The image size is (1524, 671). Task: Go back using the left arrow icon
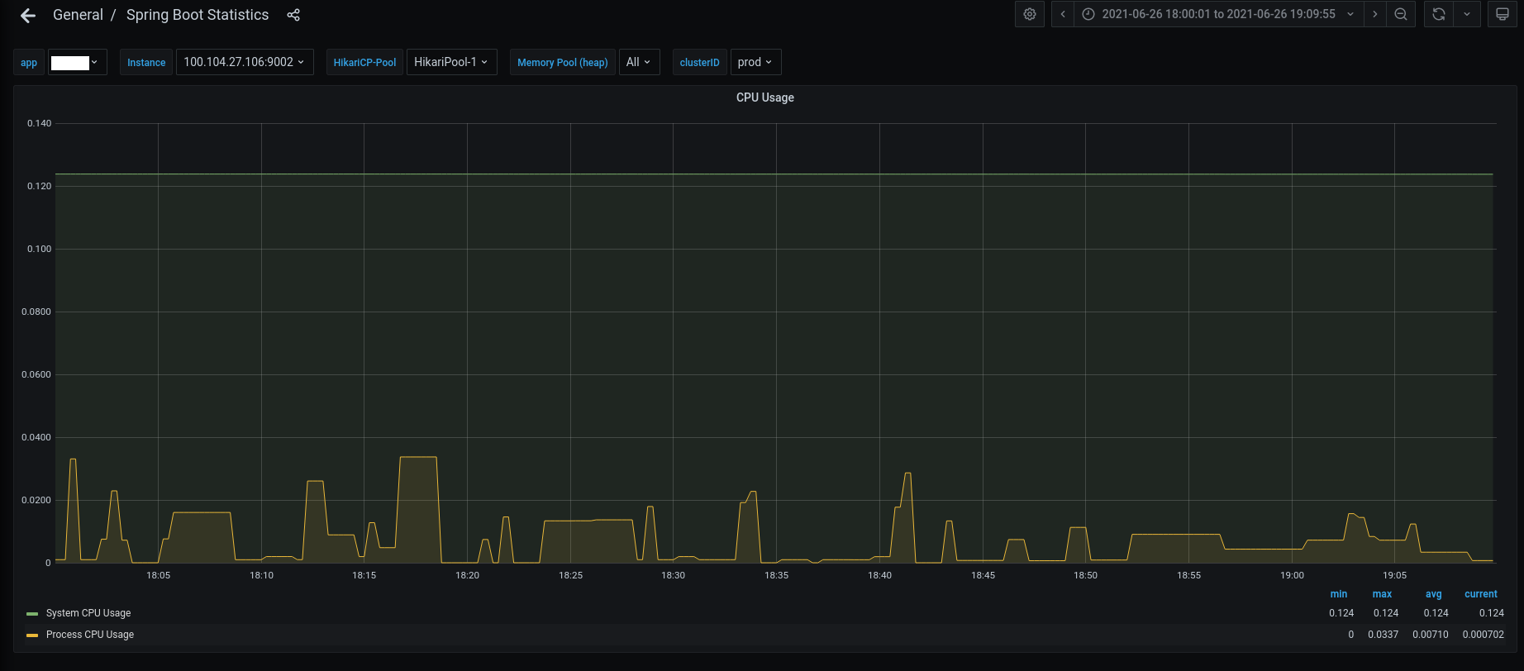[x=28, y=15]
